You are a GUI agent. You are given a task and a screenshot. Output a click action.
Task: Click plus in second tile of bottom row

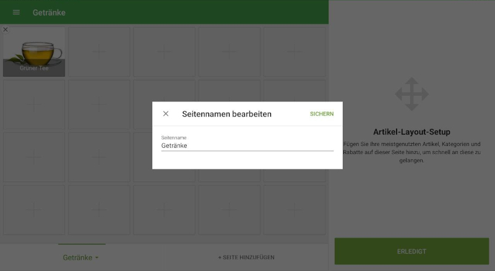(x=99, y=210)
